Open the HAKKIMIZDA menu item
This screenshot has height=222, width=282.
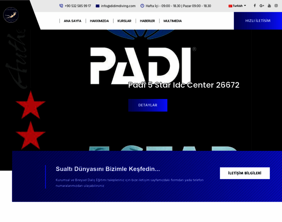click(99, 21)
